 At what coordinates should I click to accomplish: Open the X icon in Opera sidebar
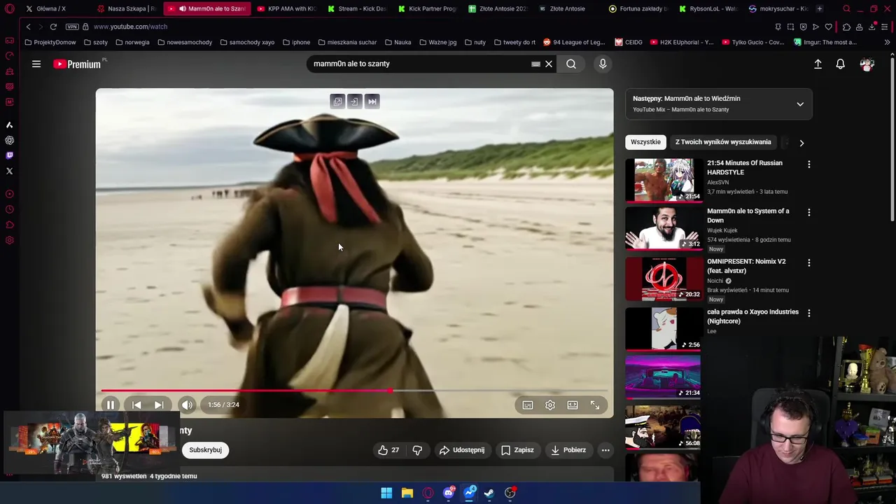pyautogui.click(x=9, y=171)
